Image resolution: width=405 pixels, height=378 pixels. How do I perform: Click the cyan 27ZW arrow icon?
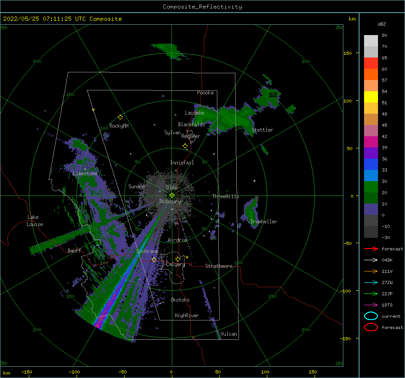tap(371, 283)
